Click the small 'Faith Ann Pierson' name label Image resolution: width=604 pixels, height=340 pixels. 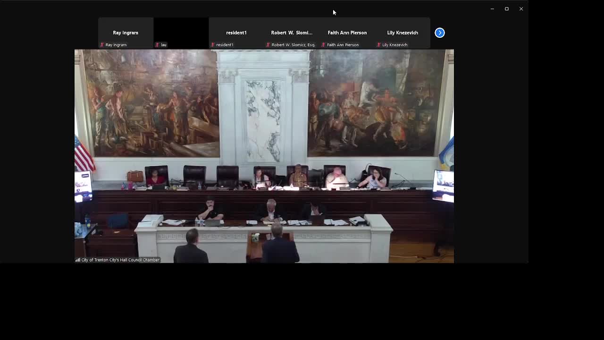343,45
